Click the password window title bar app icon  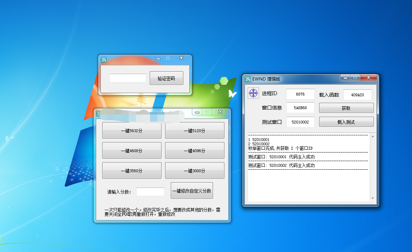point(104,60)
